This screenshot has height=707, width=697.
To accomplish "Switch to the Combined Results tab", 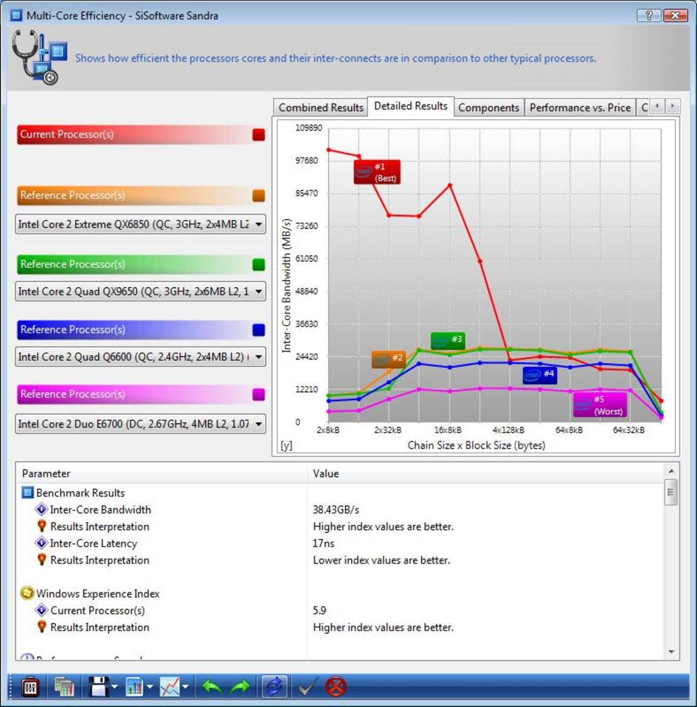I will click(x=321, y=108).
